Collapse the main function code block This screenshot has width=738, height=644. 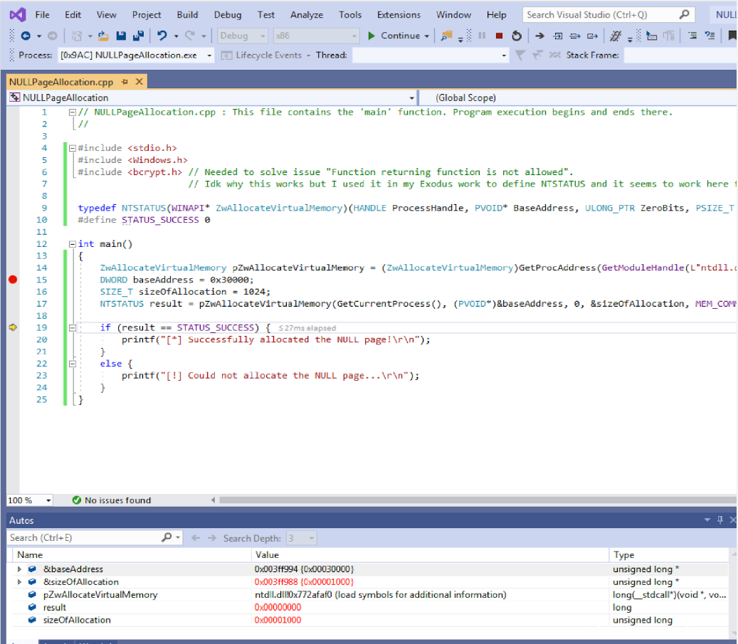72,244
